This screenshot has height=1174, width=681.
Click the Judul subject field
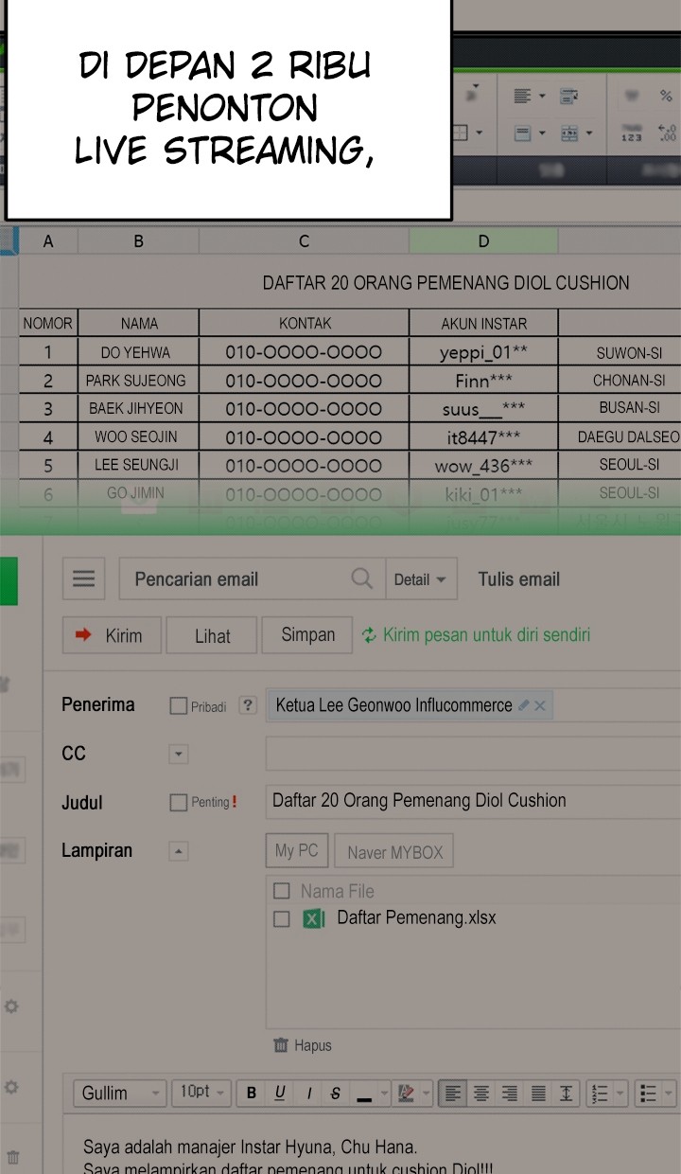[473, 801]
